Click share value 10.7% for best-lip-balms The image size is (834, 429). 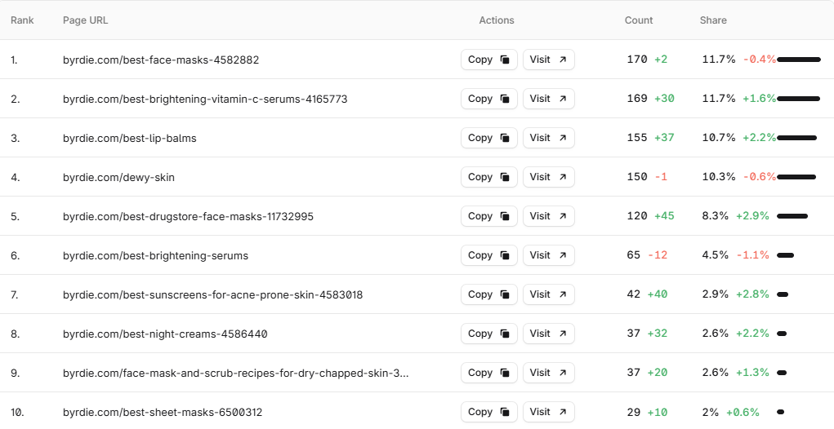(719, 138)
